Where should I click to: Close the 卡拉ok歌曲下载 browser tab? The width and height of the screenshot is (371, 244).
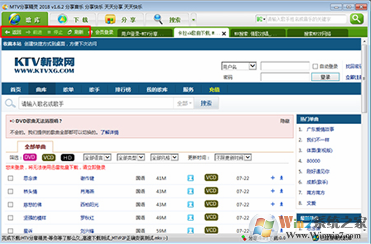224,34
